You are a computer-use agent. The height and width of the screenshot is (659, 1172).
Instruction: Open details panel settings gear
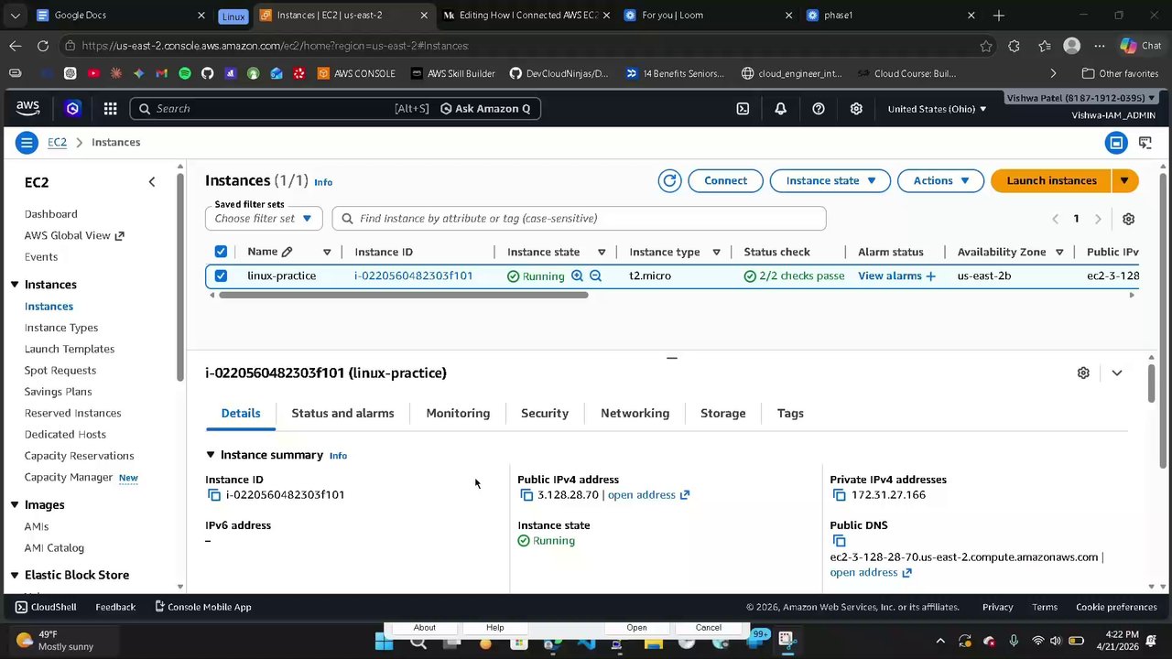pyautogui.click(x=1083, y=373)
